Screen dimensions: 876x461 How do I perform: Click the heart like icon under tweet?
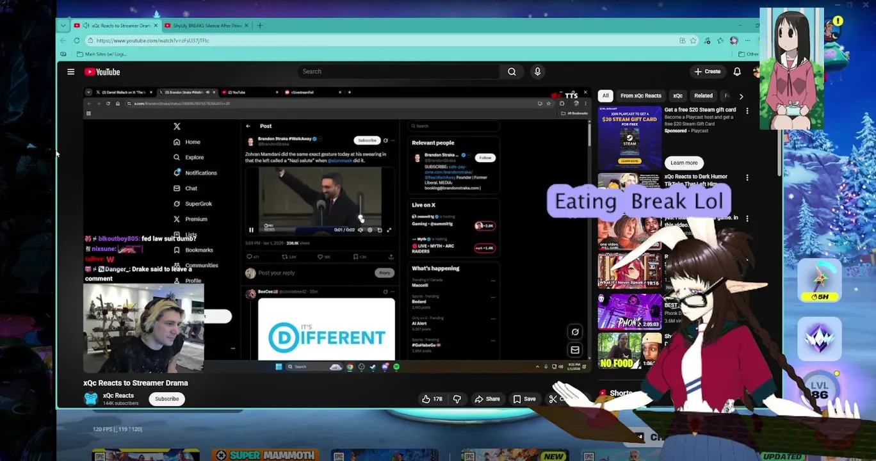coord(320,257)
